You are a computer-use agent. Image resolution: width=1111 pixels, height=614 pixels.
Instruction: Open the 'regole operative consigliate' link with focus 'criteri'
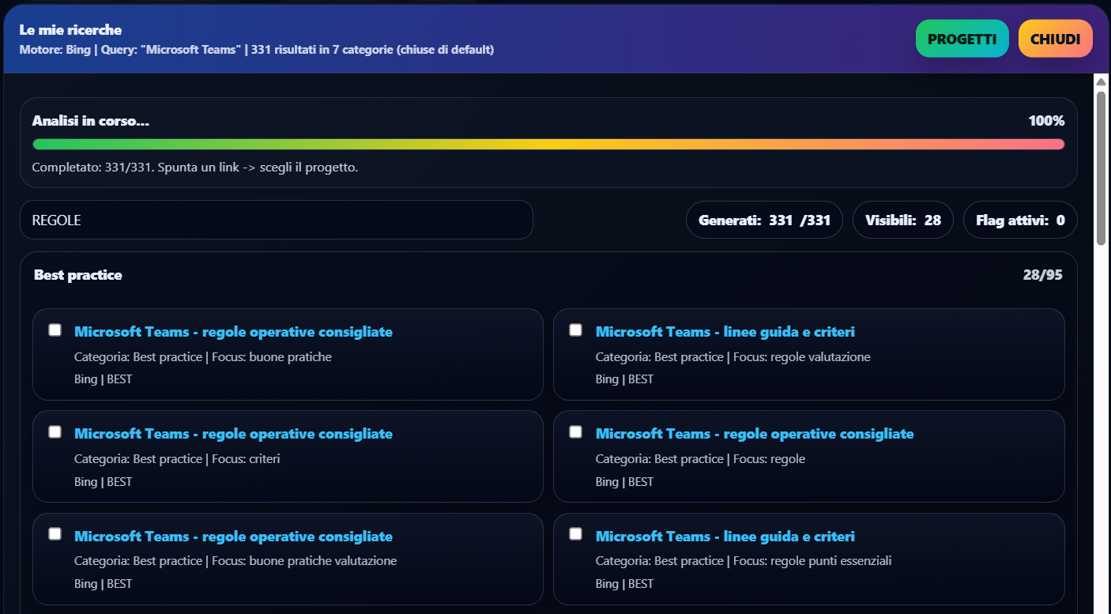(x=233, y=434)
